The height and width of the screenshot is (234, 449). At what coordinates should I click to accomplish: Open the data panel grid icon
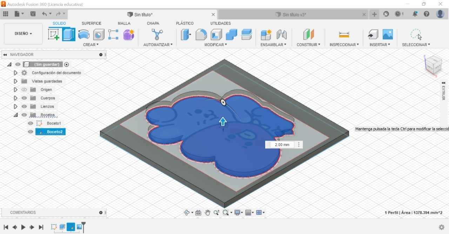tap(6, 14)
